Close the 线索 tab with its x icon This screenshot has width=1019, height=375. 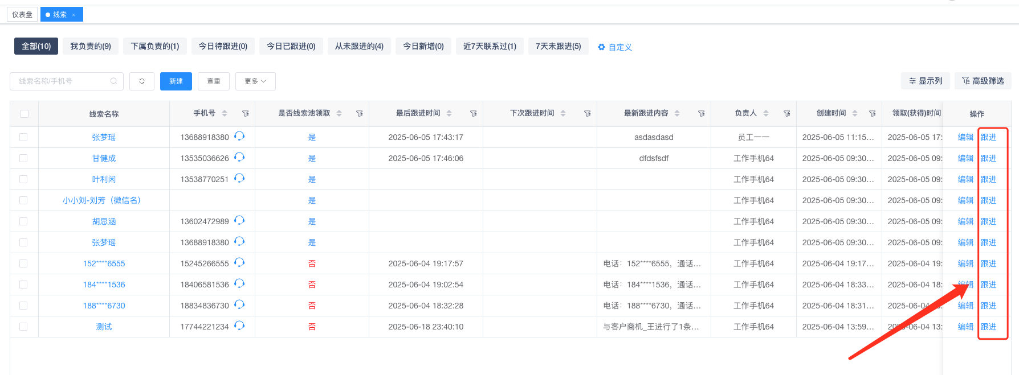coord(74,15)
